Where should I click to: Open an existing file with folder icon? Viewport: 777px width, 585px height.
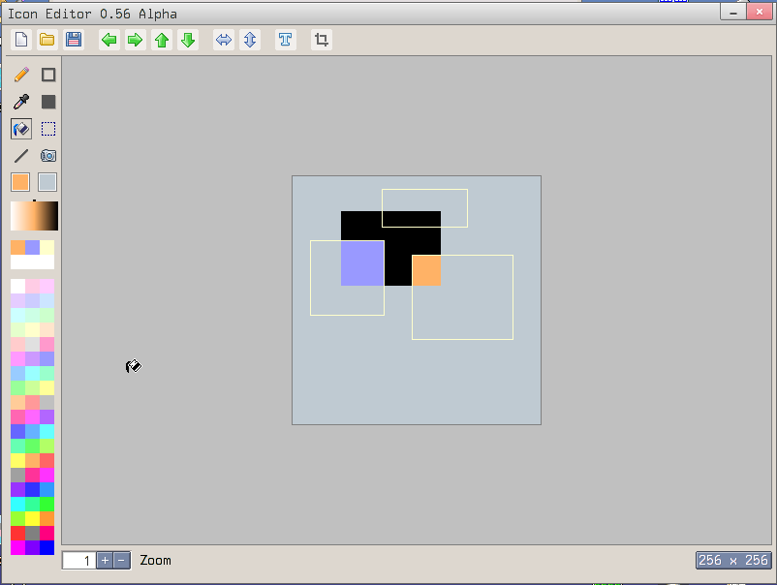click(47, 40)
